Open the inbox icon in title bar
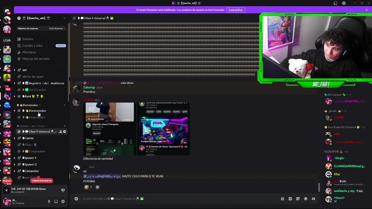The height and width of the screenshot is (209, 372). (335, 3)
